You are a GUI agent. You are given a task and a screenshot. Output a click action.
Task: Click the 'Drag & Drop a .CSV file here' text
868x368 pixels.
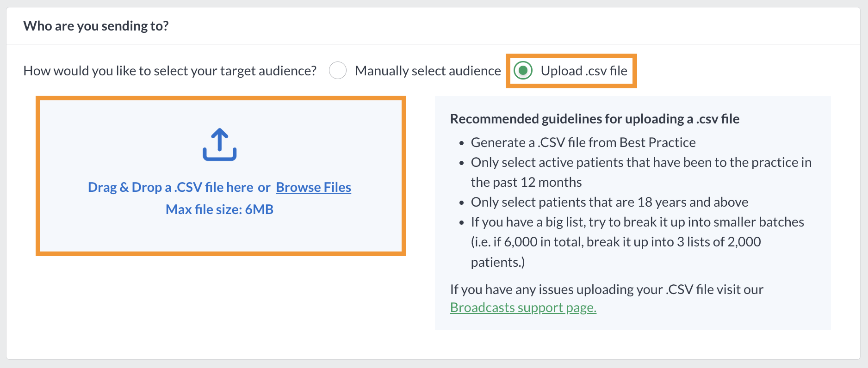pyautogui.click(x=171, y=187)
